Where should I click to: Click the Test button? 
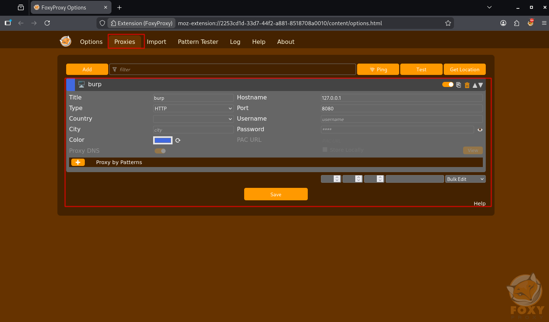(x=421, y=69)
